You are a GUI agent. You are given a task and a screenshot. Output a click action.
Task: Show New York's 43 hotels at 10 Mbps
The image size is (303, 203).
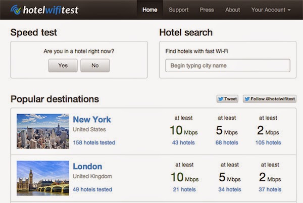point(183,142)
